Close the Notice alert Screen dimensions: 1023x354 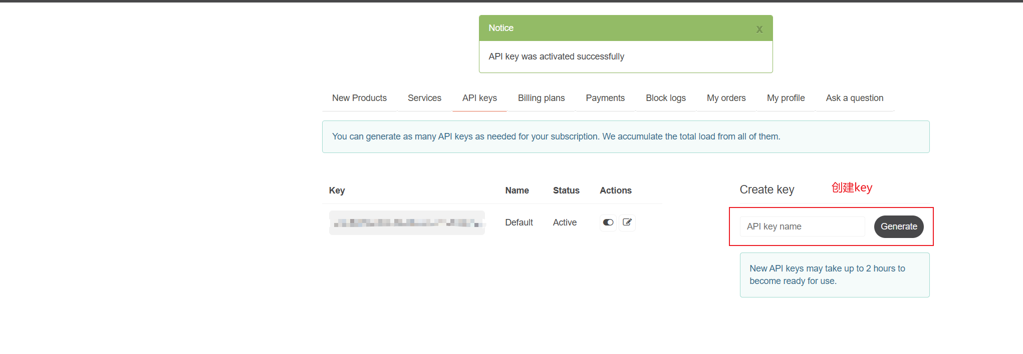[x=759, y=29]
